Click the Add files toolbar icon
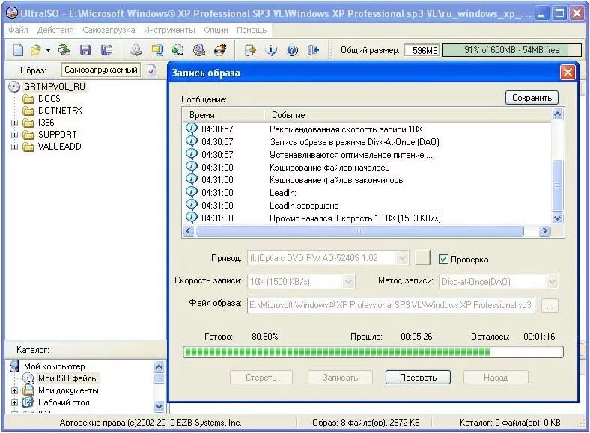The image size is (590, 433). point(250,50)
